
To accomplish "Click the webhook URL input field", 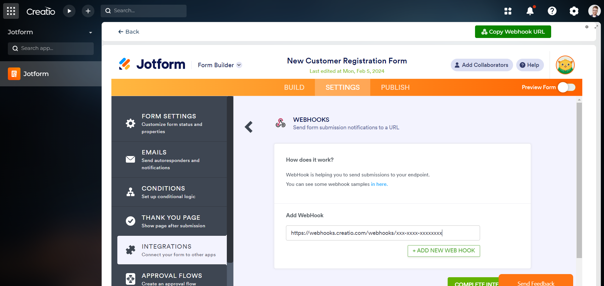I will 383,233.
